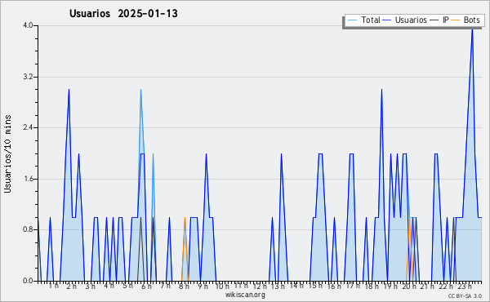Image resolution: width=490 pixels, height=302 pixels.
Task: Click the "3 h" x-axis label
Action: coord(91,286)
